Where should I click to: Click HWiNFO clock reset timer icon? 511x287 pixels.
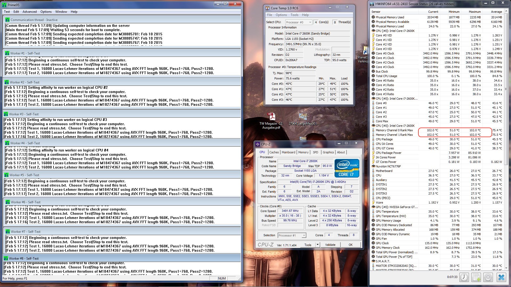click(x=464, y=277)
